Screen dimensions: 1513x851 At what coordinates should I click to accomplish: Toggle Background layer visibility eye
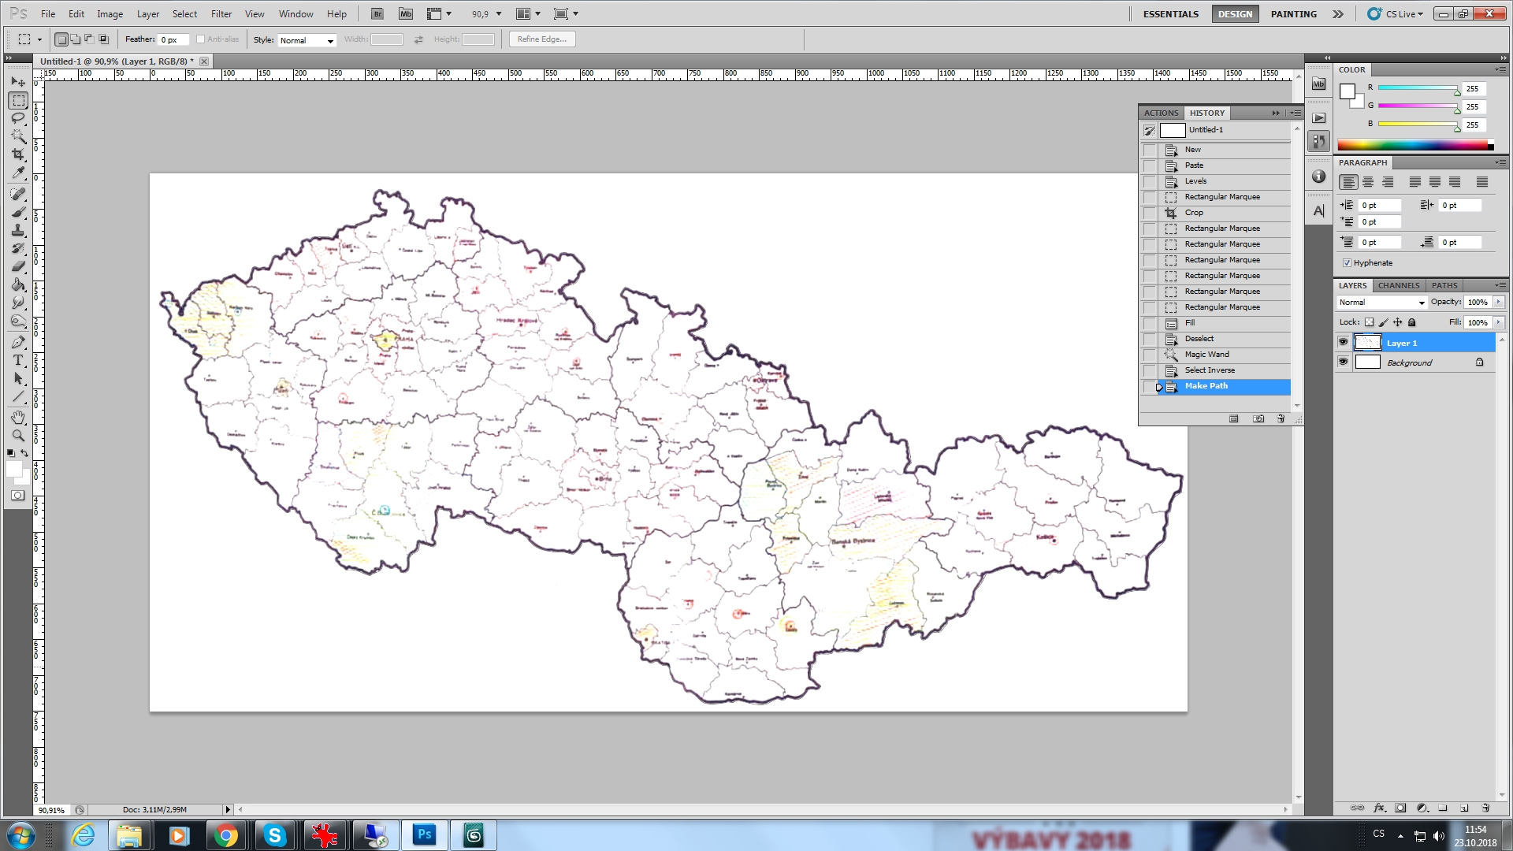point(1343,362)
